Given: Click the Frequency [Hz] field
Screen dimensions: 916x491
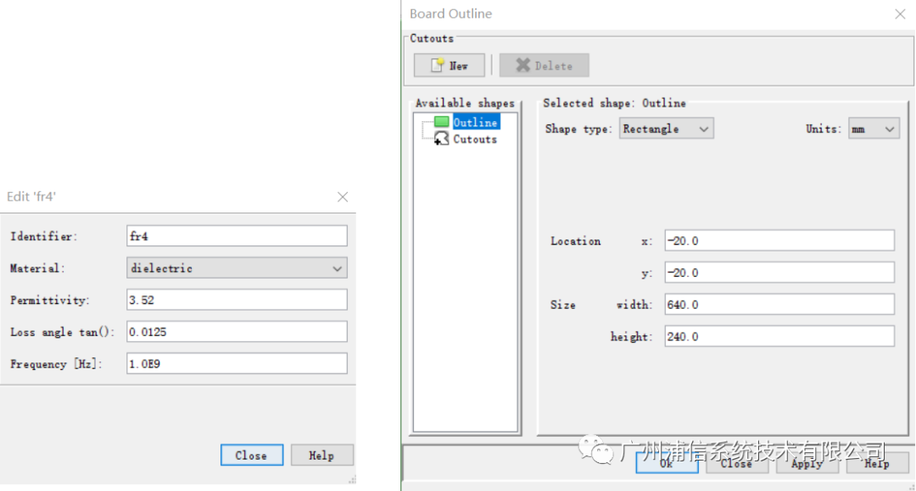Looking at the screenshot, I should tap(237, 364).
